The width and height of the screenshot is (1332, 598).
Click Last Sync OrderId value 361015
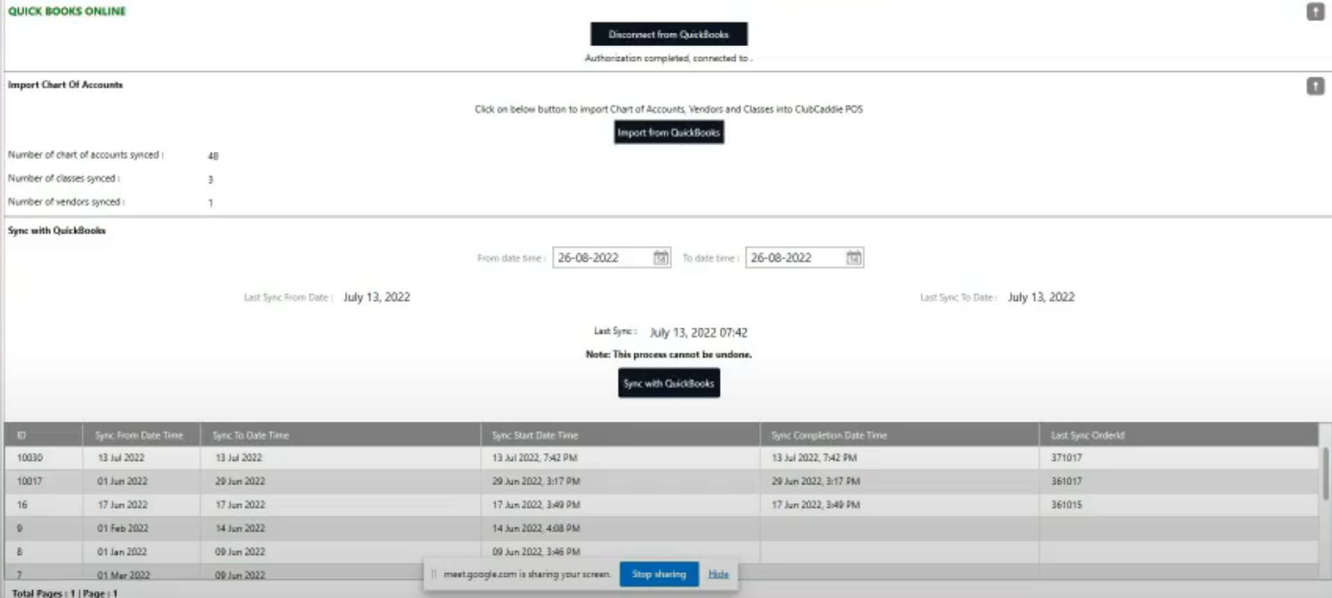click(1066, 505)
